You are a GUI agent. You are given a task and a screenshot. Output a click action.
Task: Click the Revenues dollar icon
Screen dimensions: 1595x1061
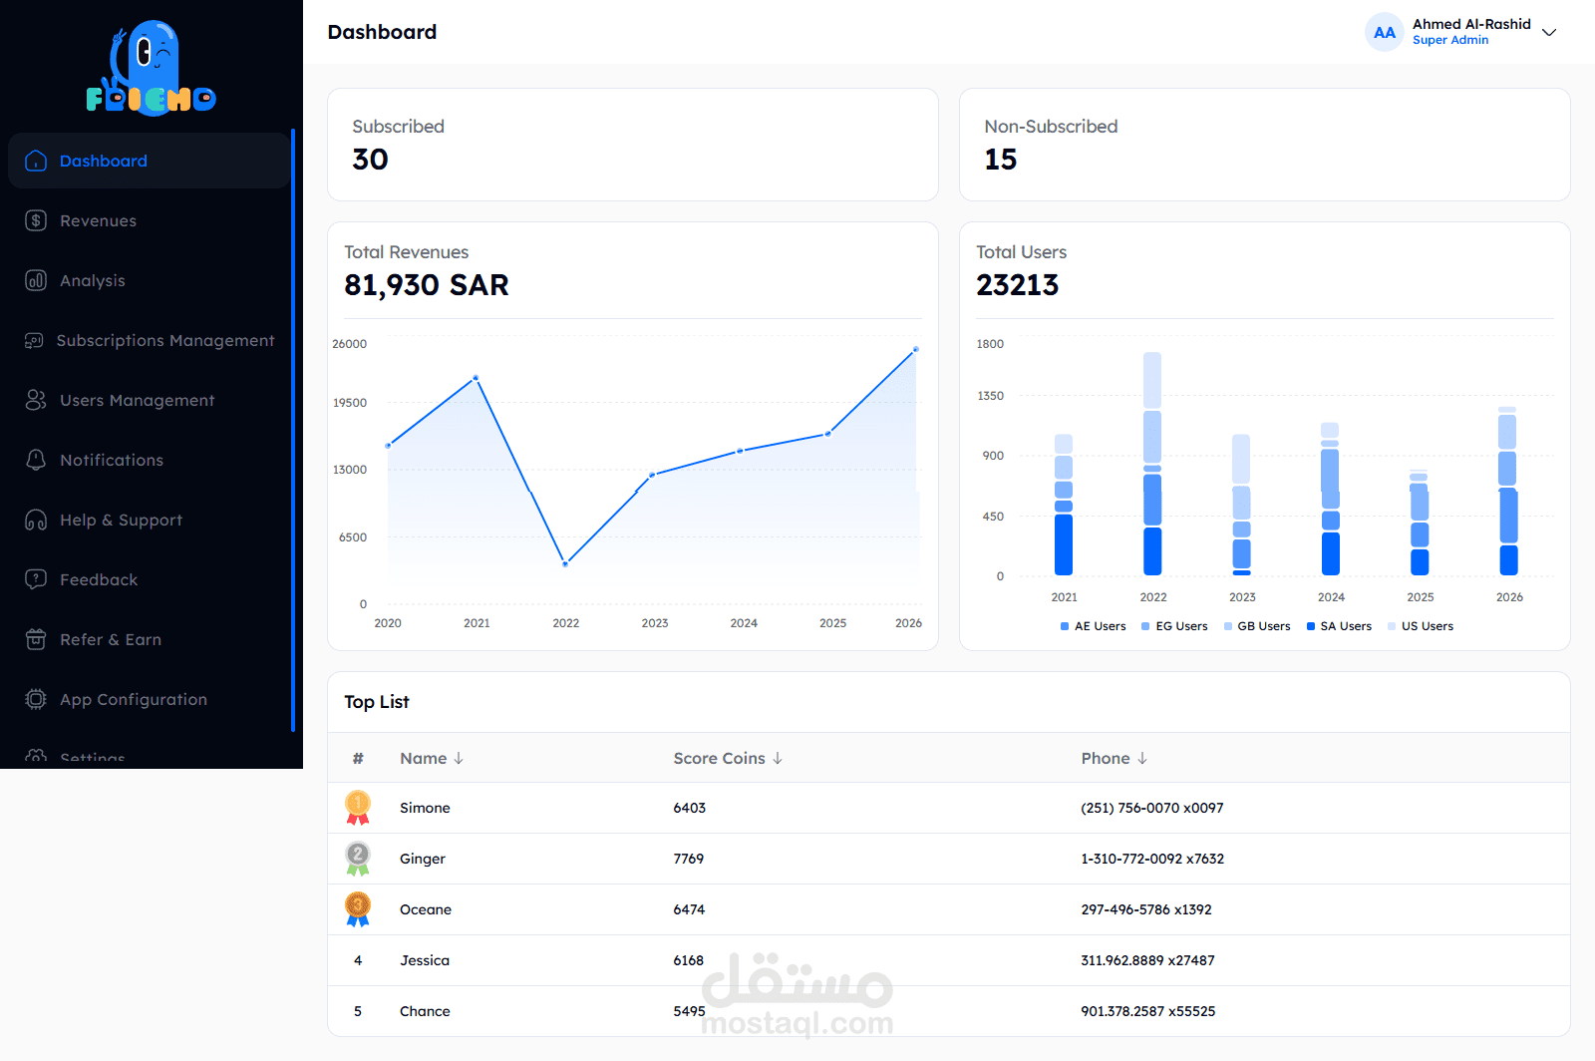36,220
